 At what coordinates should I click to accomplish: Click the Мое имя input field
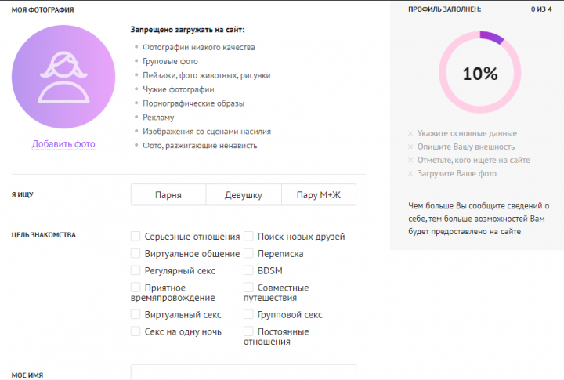click(x=243, y=373)
